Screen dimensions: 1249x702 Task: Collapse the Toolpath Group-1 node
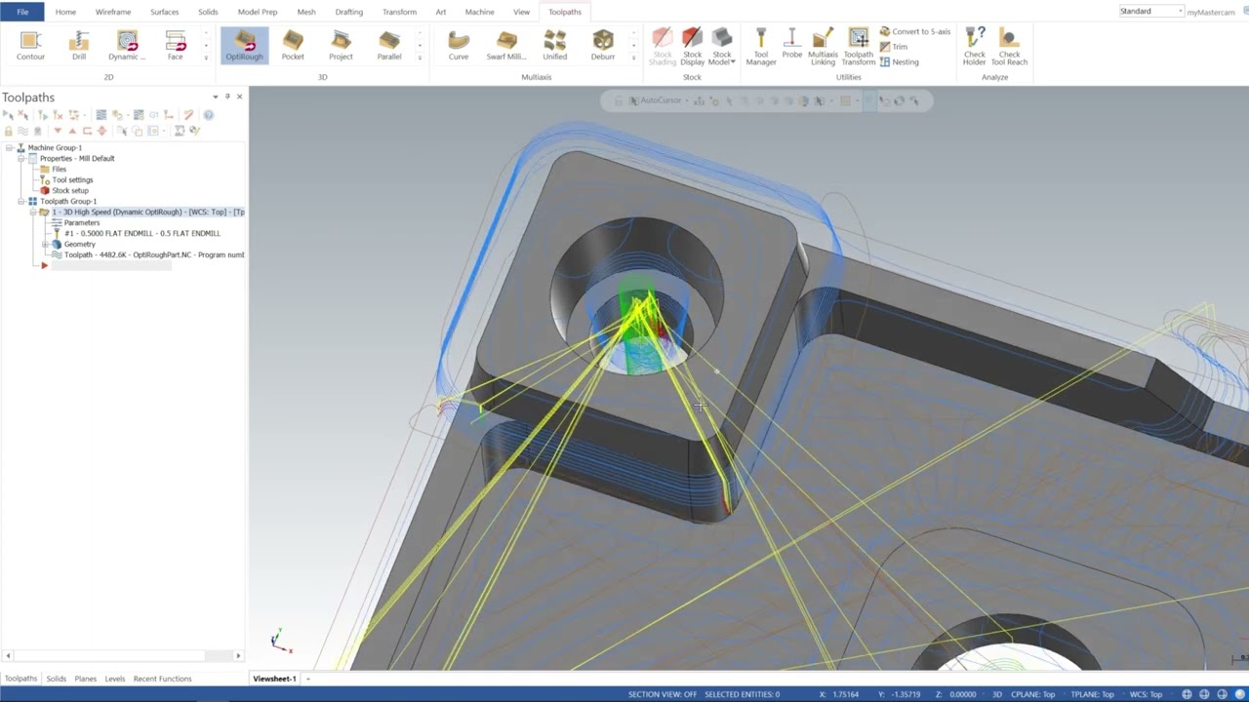coord(20,202)
